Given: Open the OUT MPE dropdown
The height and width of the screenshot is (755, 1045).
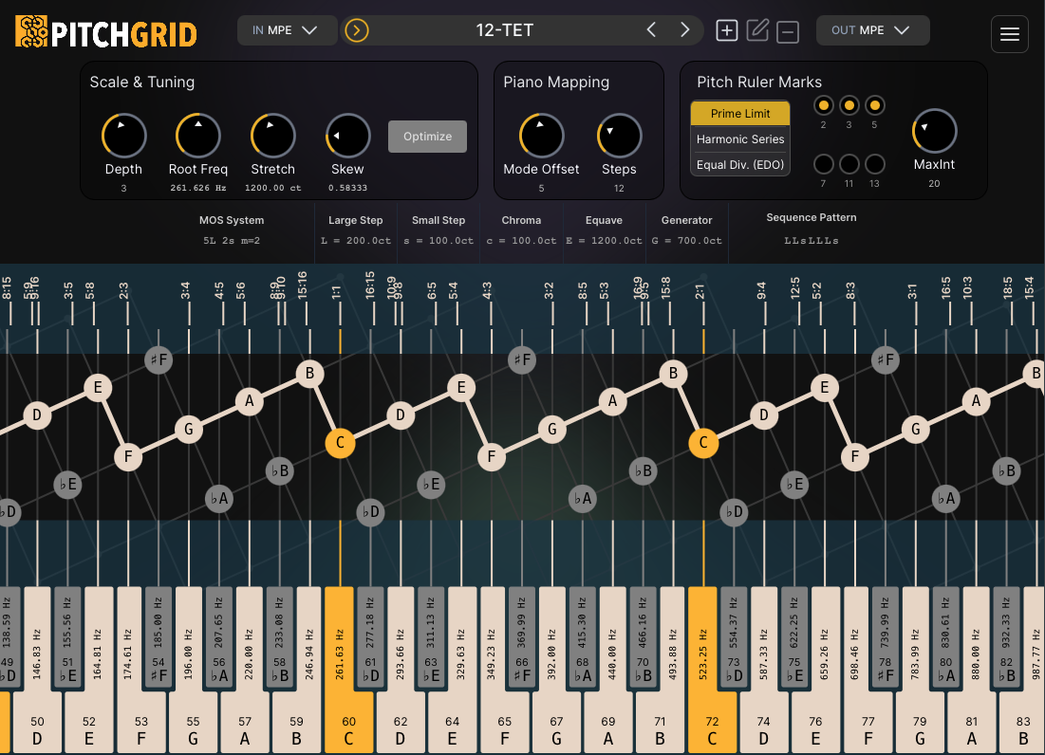Looking at the screenshot, I should (872, 29).
